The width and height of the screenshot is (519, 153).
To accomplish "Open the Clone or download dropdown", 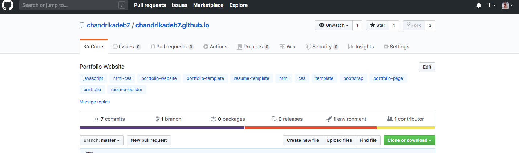I will pyautogui.click(x=409, y=140).
